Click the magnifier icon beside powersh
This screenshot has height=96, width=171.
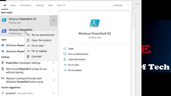click(3, 93)
